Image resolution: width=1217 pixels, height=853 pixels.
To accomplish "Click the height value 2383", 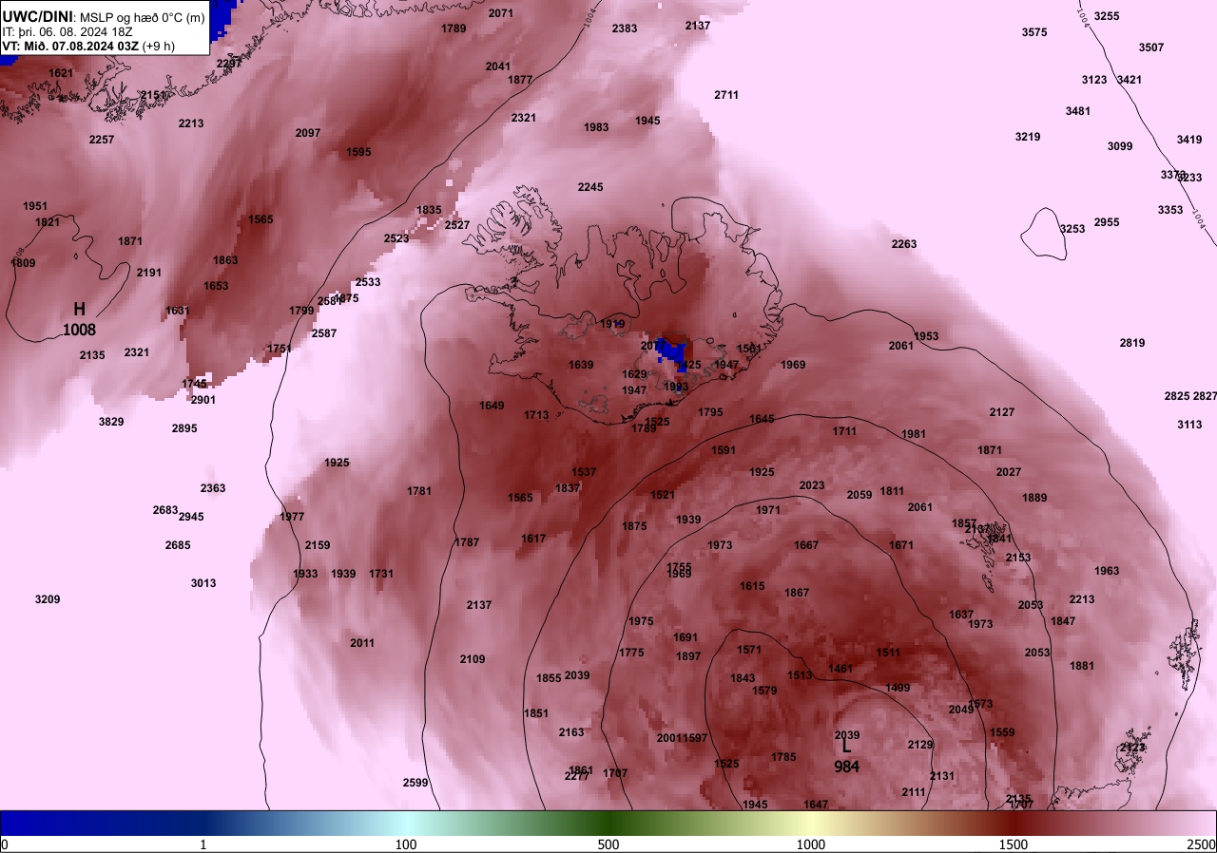I will 625,28.
